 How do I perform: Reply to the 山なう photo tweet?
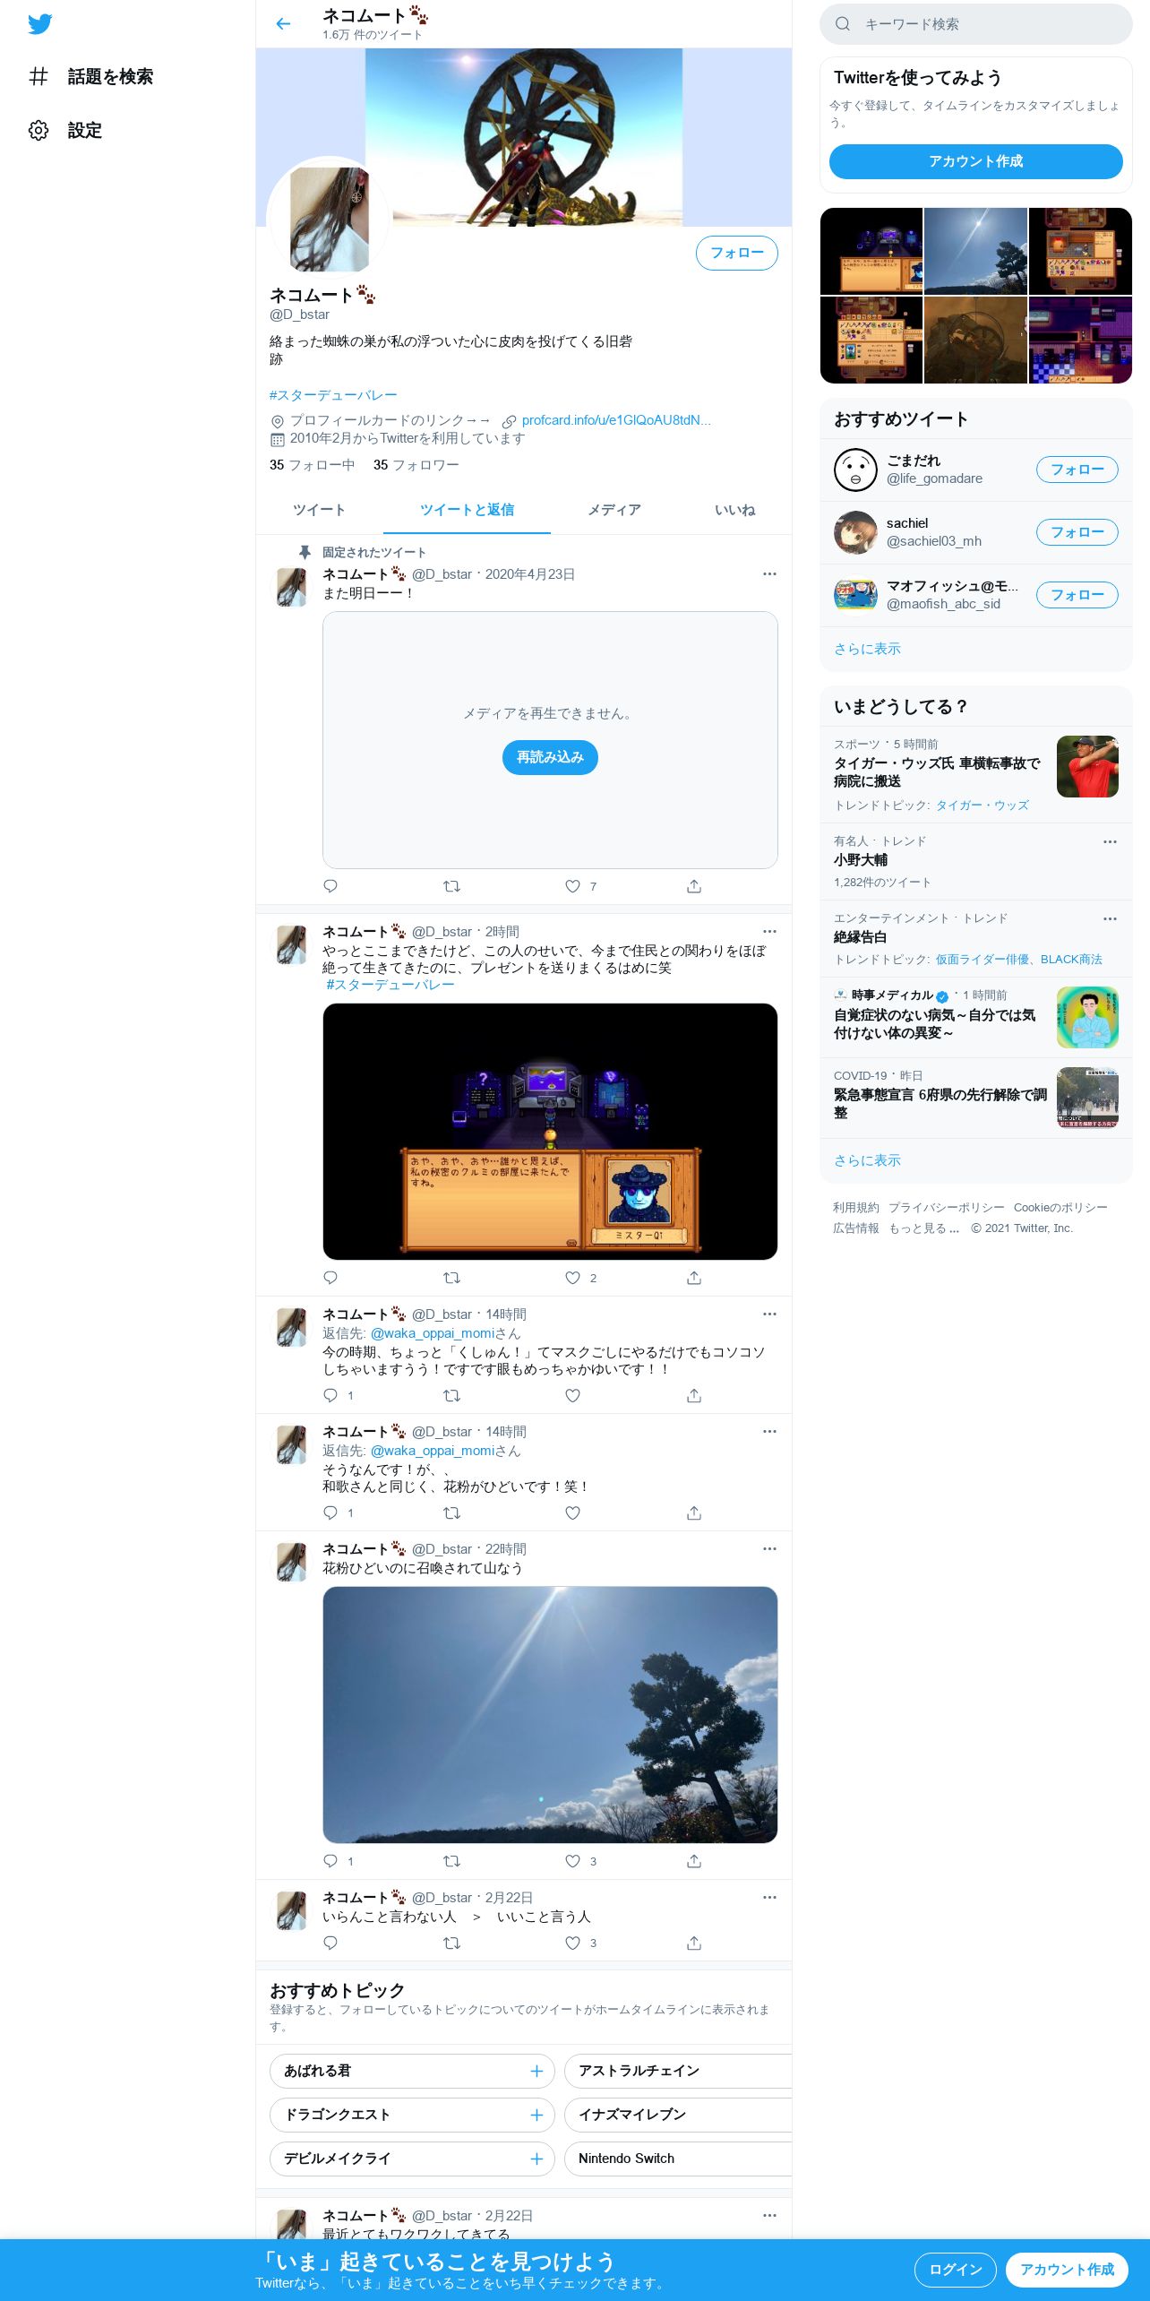click(x=330, y=1861)
